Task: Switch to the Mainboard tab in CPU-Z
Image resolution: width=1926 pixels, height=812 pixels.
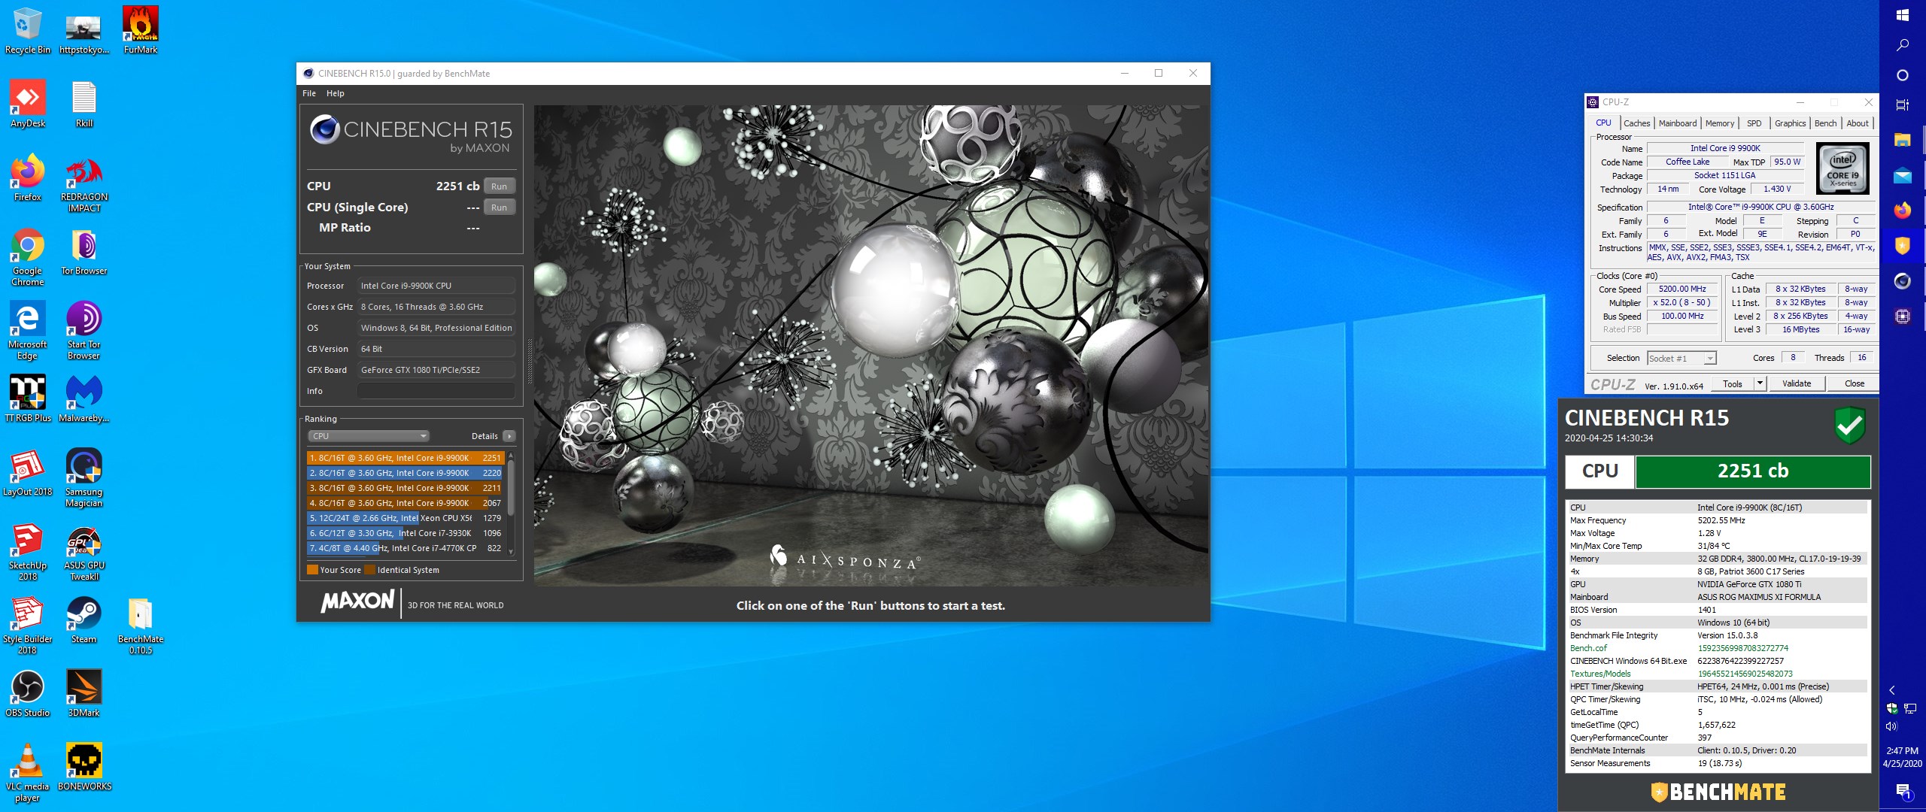Action: [1678, 123]
